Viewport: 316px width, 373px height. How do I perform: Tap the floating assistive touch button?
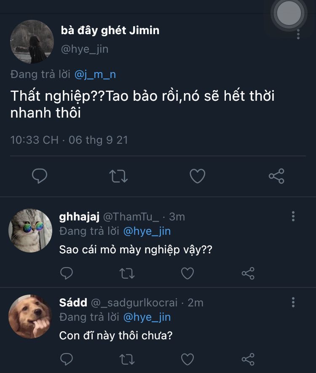289,13
